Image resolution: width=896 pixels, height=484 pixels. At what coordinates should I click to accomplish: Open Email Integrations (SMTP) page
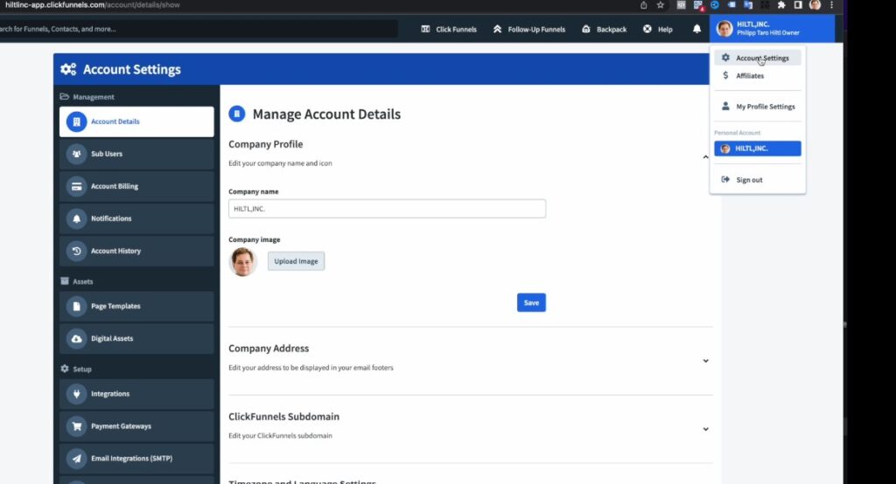click(136, 459)
